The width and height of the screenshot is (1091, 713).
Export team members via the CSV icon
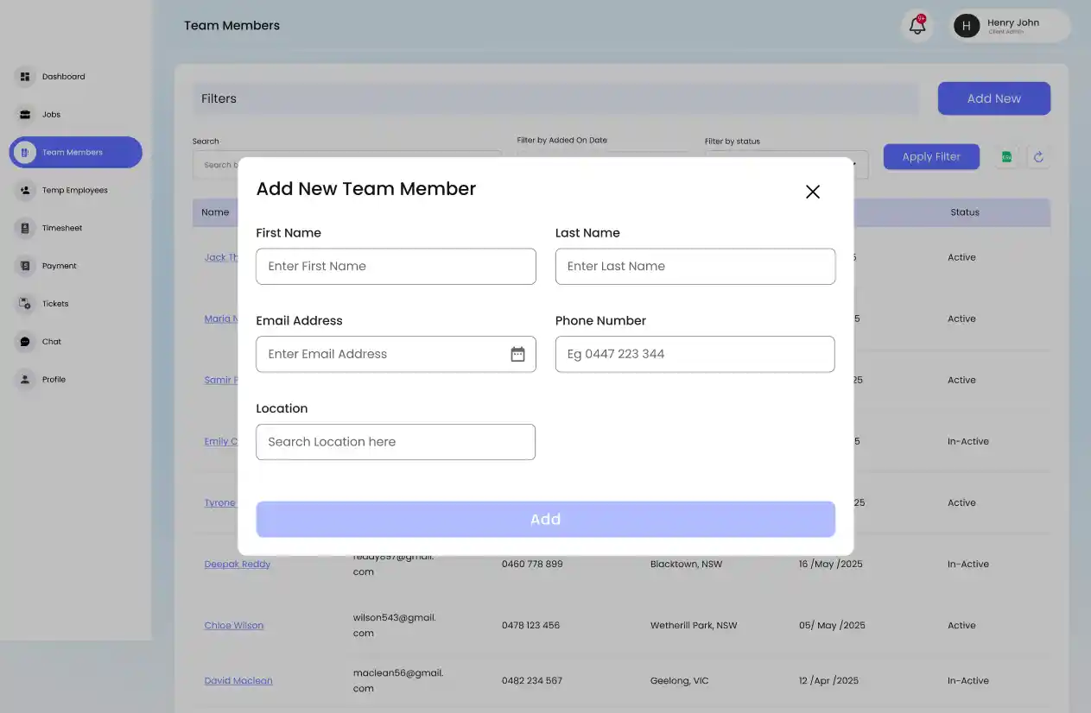[1006, 156]
